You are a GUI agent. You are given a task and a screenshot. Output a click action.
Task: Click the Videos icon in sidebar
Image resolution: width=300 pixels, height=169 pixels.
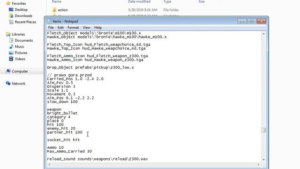[11, 59]
